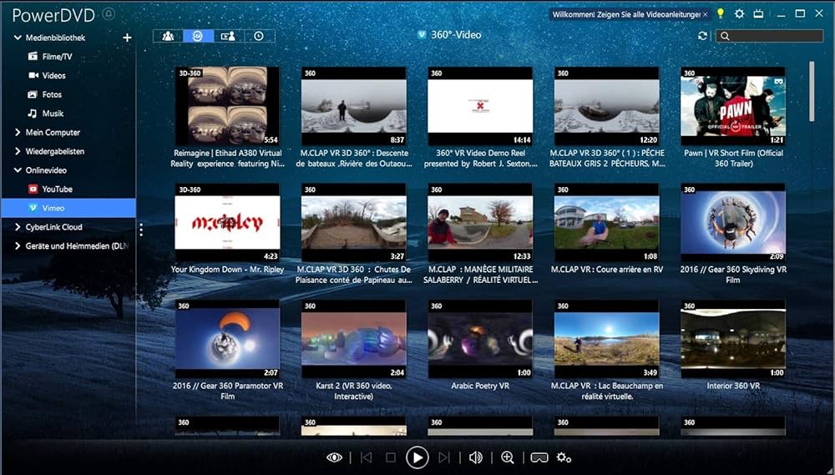This screenshot has height=475, width=835.
Task: Click into the search field
Action: click(770, 36)
